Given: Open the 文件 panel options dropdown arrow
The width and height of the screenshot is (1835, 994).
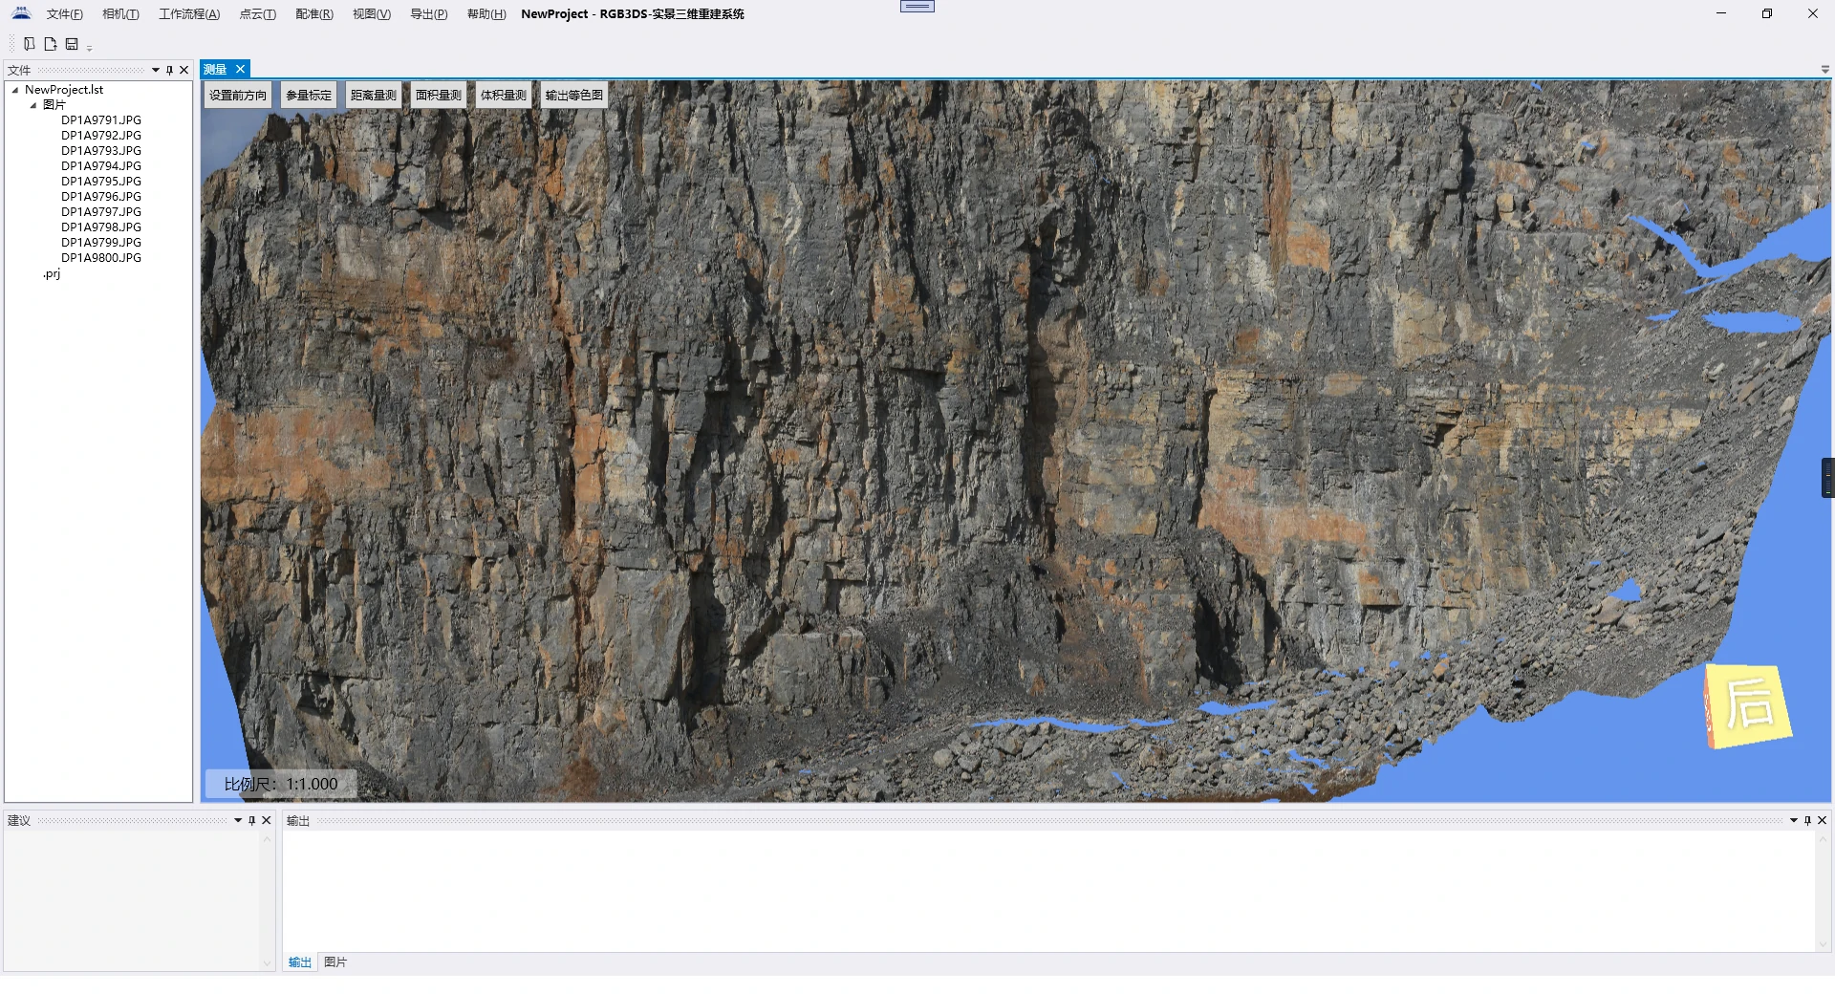Looking at the screenshot, I should [156, 70].
